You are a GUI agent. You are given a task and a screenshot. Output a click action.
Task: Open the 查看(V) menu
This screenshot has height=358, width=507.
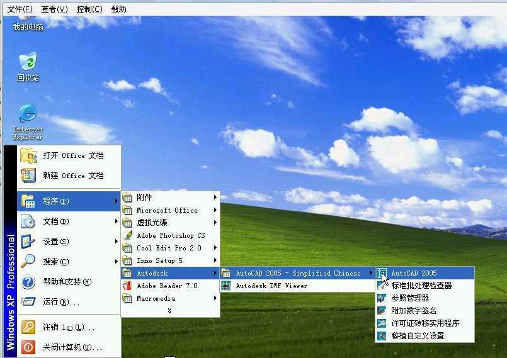click(54, 9)
